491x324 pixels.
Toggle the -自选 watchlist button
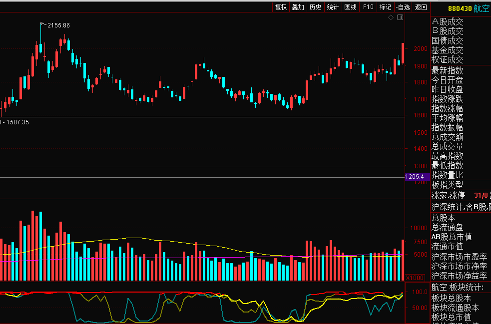pyautogui.click(x=403, y=7)
